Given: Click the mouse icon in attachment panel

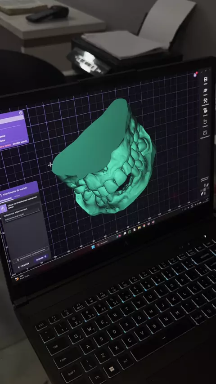Looking at the screenshot, I should pyautogui.click(x=4, y=209).
